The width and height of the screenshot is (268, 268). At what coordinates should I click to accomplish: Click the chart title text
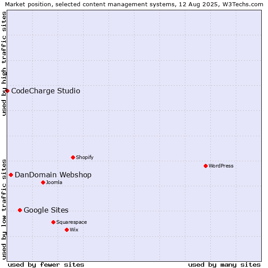[134, 4]
